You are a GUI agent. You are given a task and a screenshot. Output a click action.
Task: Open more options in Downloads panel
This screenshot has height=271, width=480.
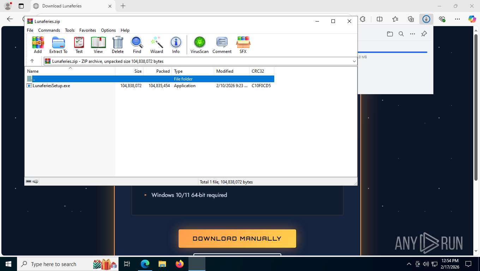point(413,34)
